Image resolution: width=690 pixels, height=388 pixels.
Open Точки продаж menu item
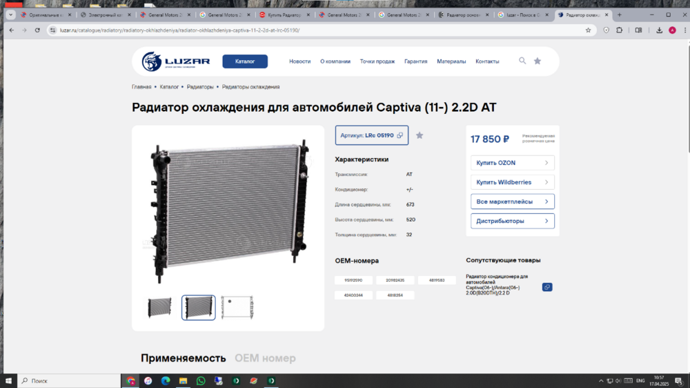pyautogui.click(x=377, y=61)
